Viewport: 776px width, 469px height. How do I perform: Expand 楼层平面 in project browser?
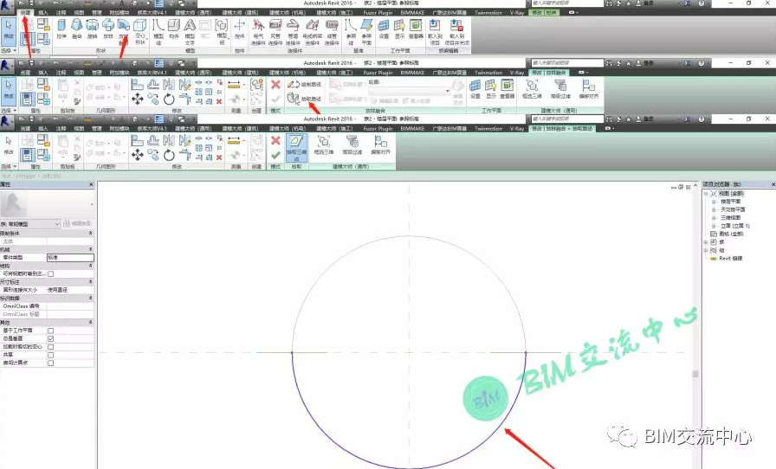click(x=714, y=202)
